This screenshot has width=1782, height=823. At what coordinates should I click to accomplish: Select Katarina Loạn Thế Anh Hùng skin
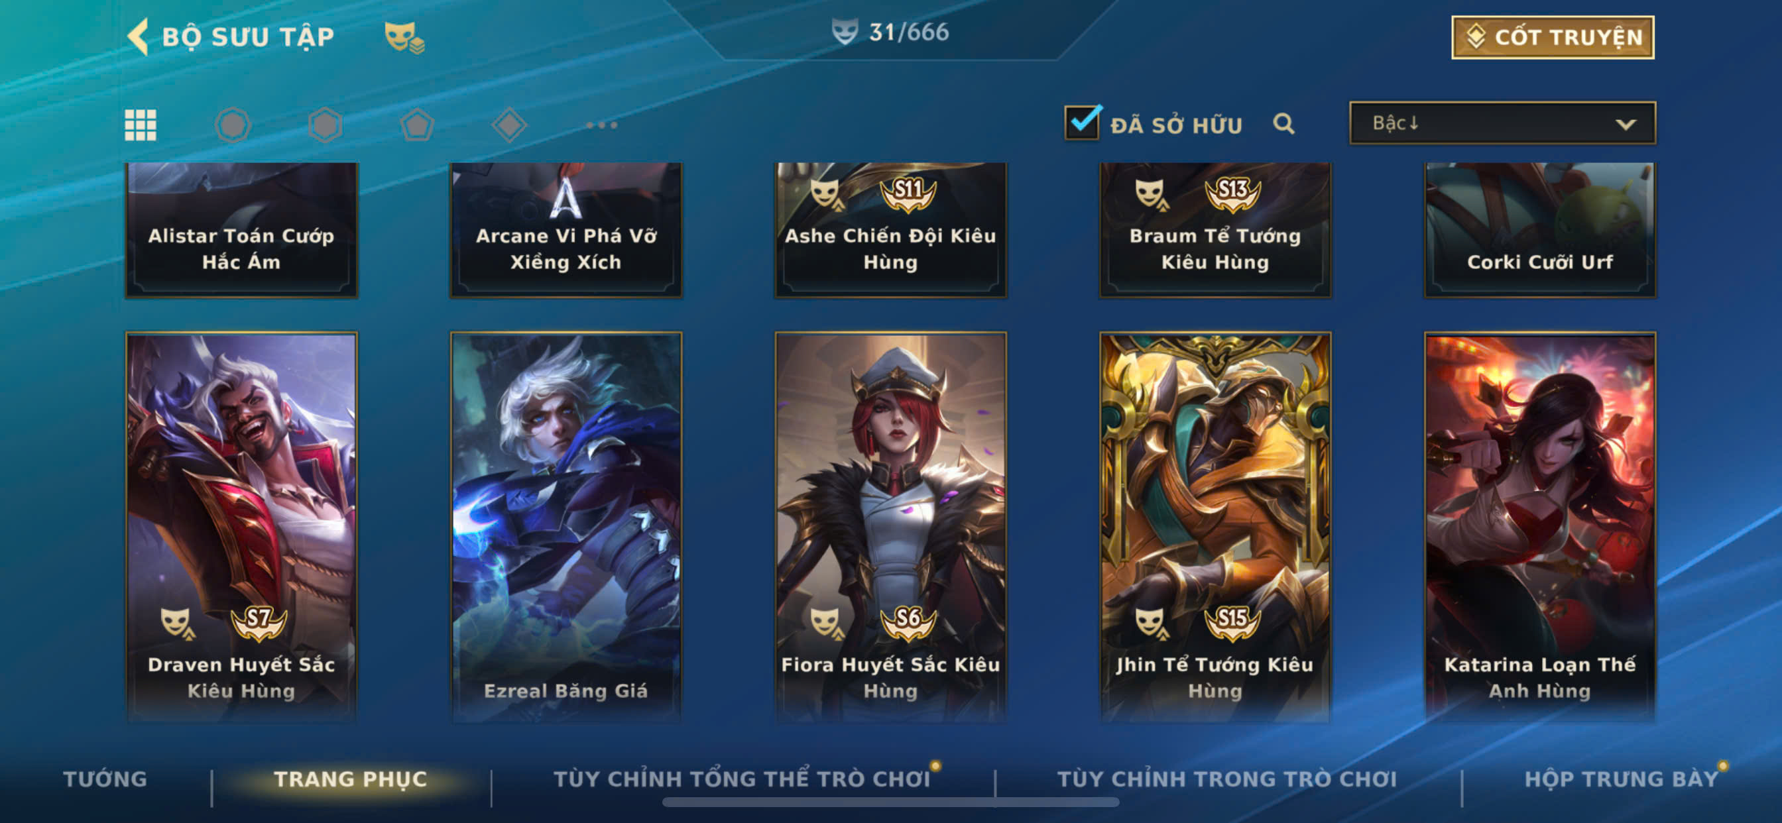pyautogui.click(x=1540, y=527)
